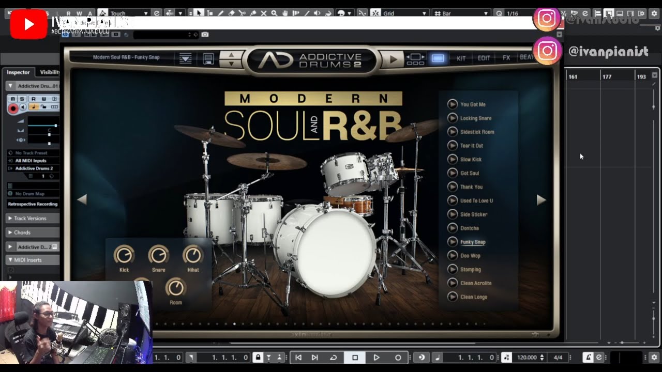Open transport bar setup gear
The width and height of the screenshot is (662, 372).
click(654, 358)
